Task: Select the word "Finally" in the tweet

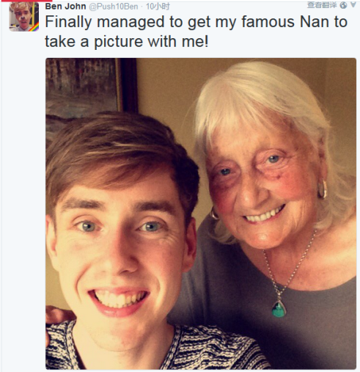Action: [x=68, y=23]
